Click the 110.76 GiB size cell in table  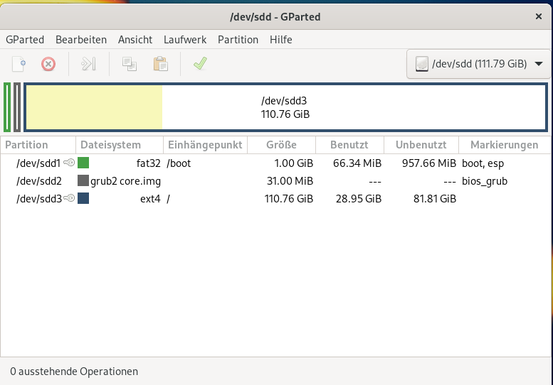[289, 199]
